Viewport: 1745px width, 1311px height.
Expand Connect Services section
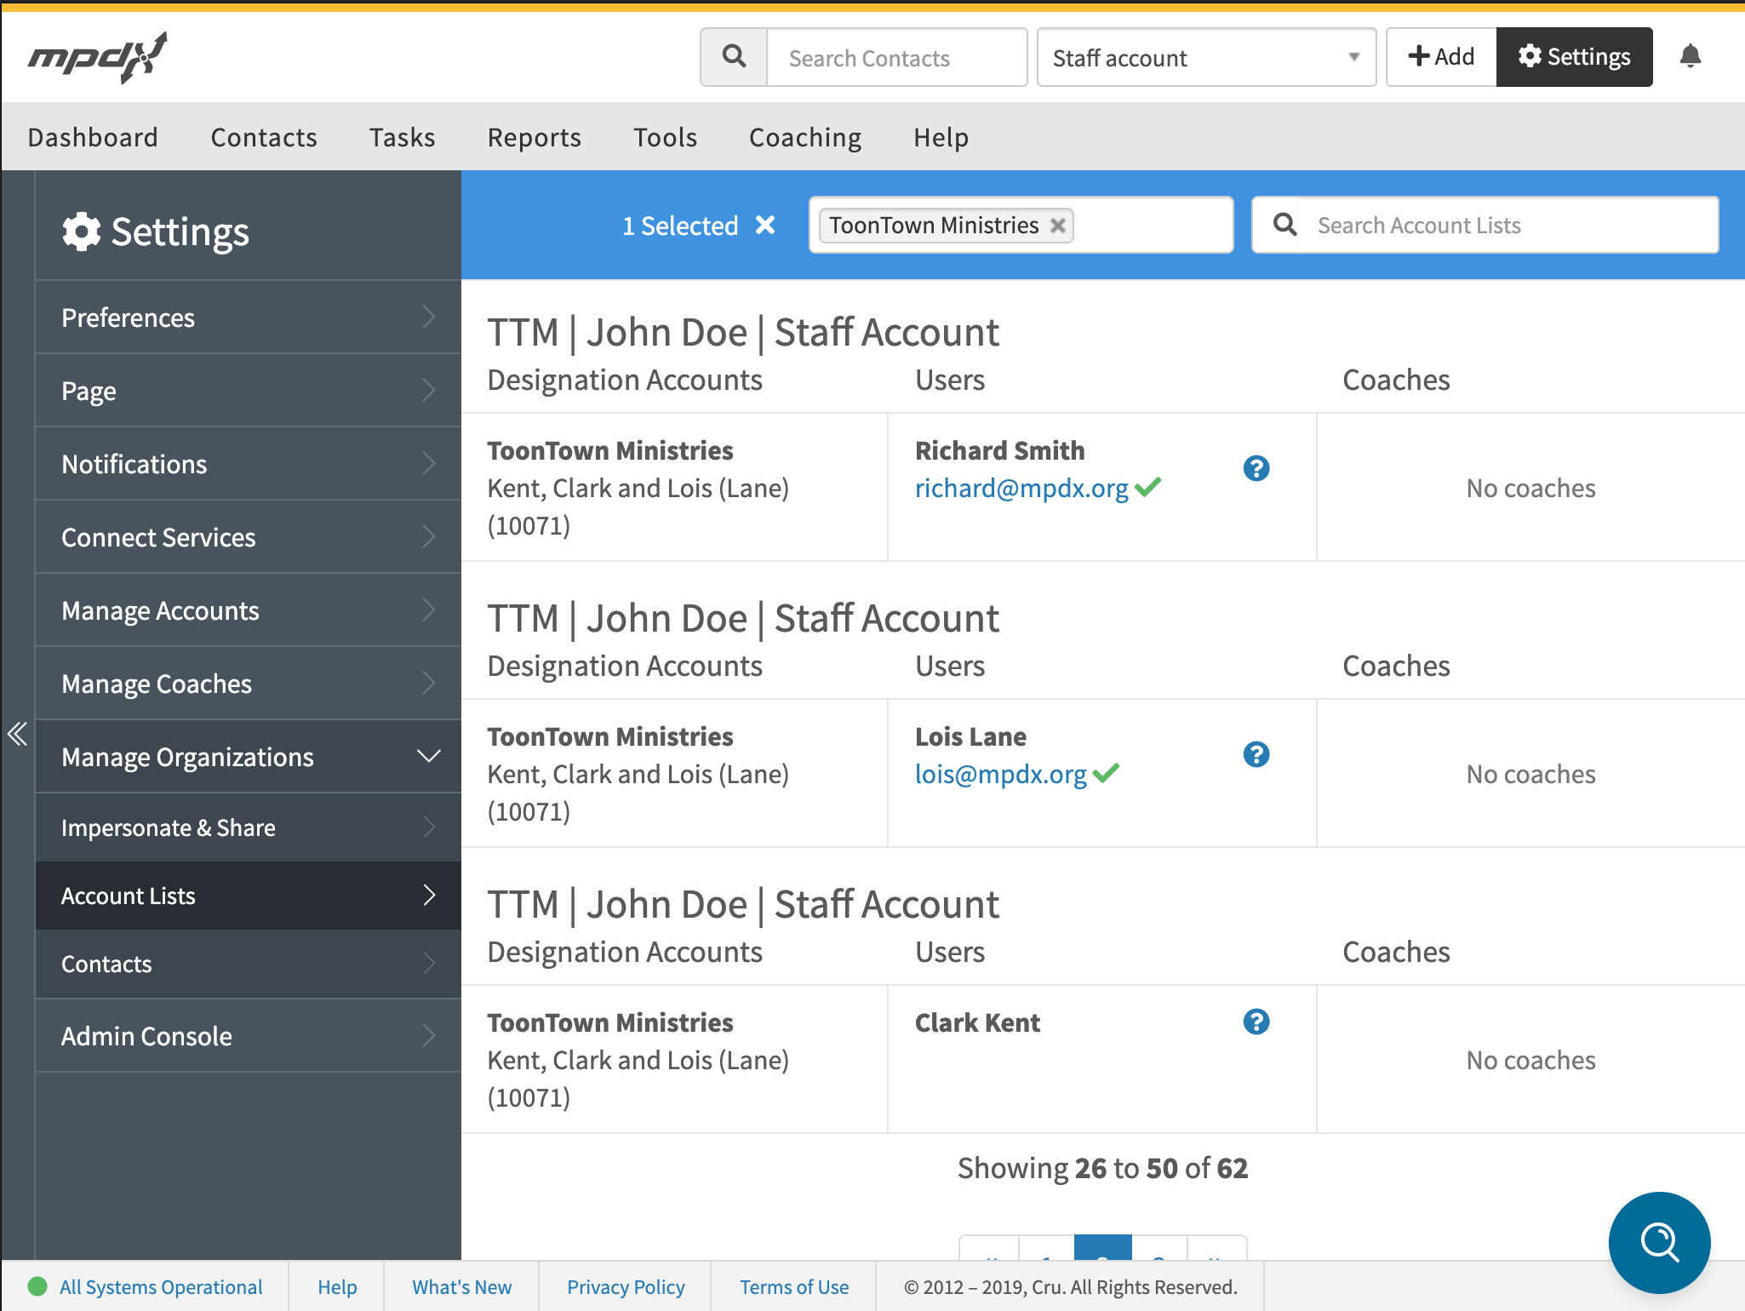[x=248, y=536]
